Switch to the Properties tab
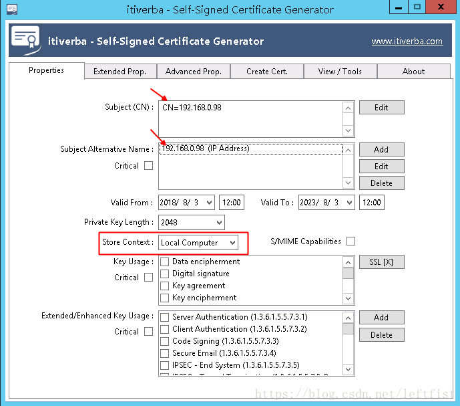This screenshot has width=460, height=406. 46,70
